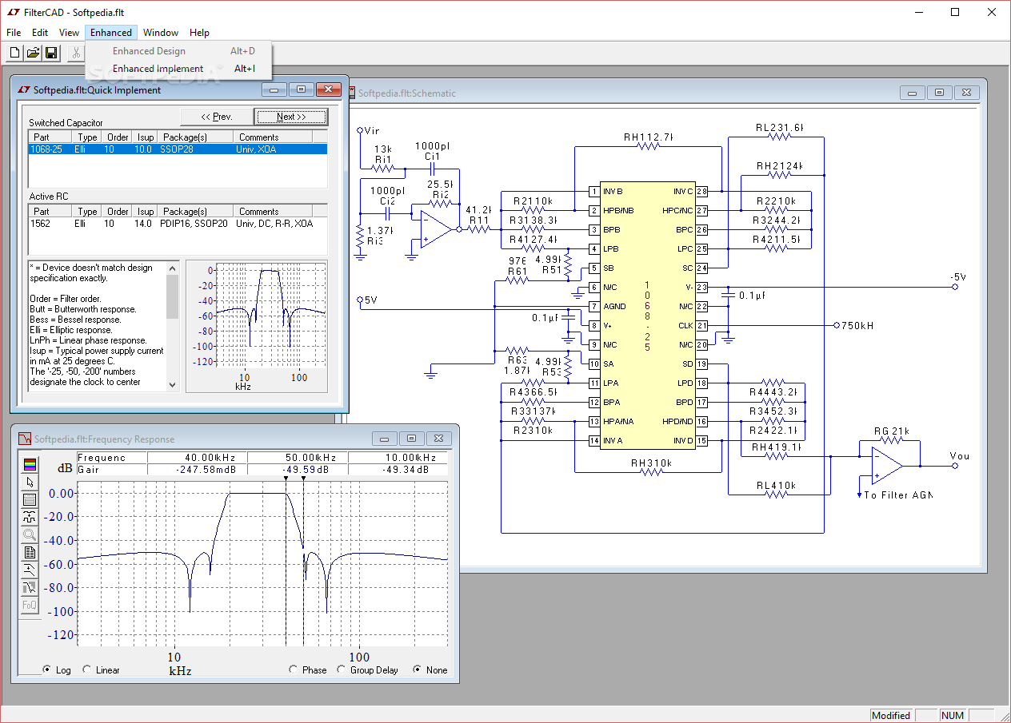Click the Next >> button in Quick Implement

(291, 117)
